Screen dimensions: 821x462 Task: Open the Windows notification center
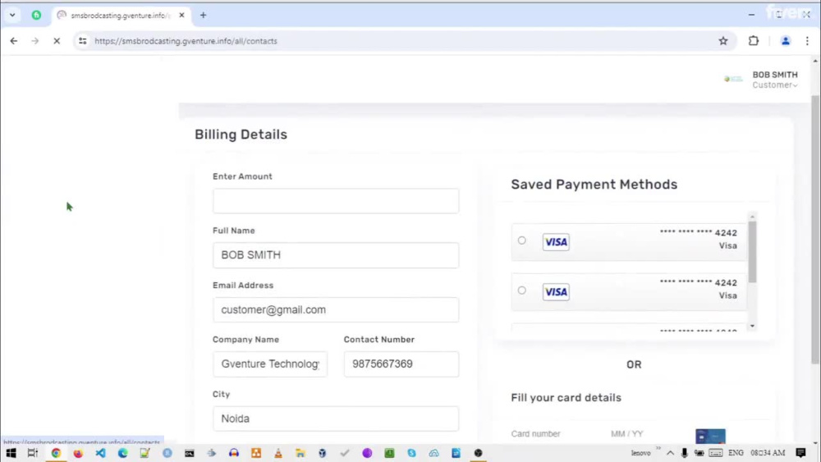(x=800, y=453)
